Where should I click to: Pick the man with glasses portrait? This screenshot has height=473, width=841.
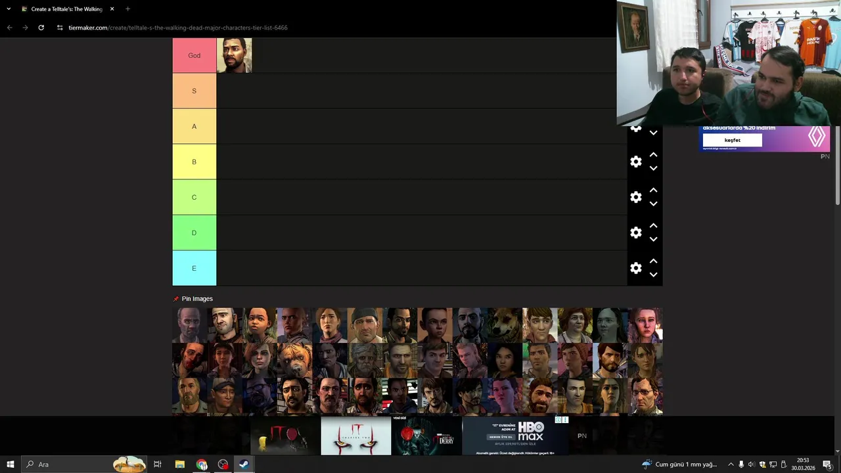645,396
